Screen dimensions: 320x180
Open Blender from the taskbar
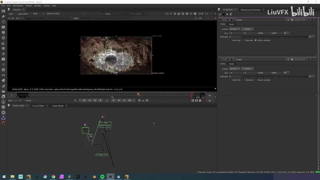[94, 177]
